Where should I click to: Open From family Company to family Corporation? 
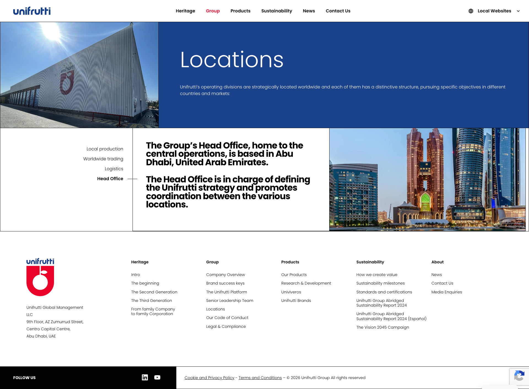[x=153, y=311]
